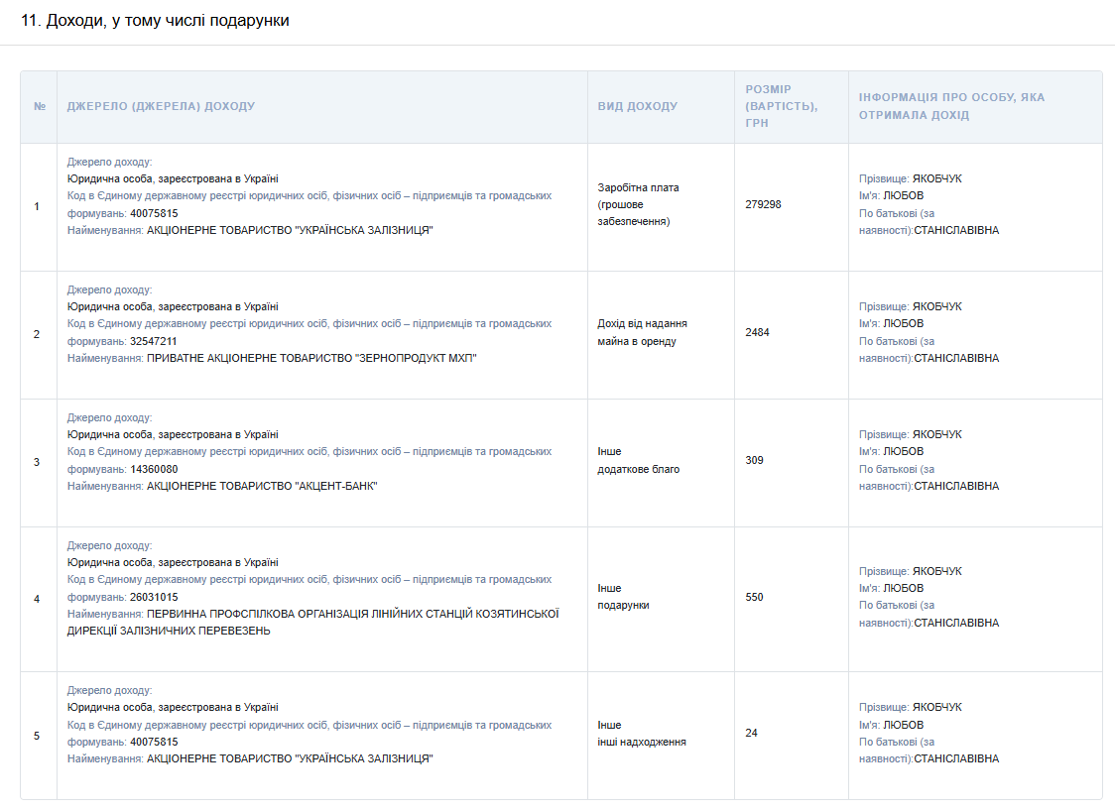This screenshot has width=1115, height=811.
Task: Click income type 'Заробітна плата (грошове забезпечення)'
Action: tap(638, 204)
